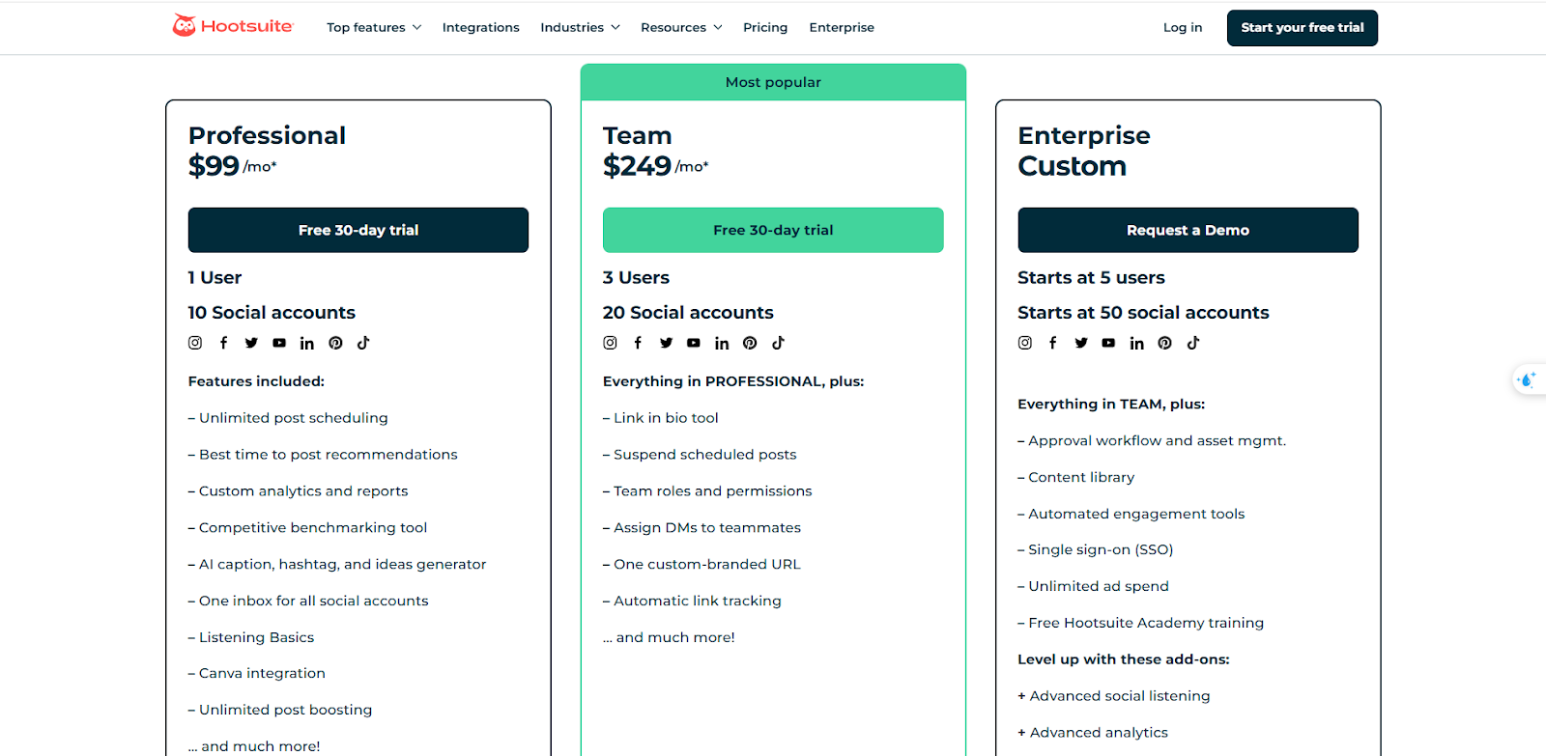
Task: Click Approval workflow and asset mgmt. text
Action: [1158, 441]
